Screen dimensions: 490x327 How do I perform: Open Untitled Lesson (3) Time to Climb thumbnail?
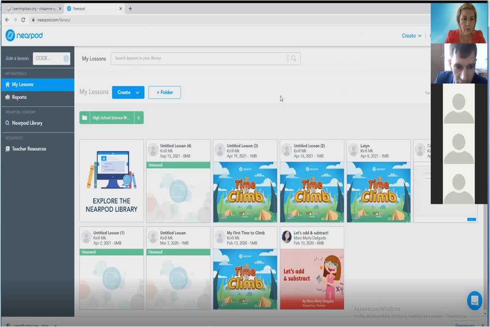[245, 192]
